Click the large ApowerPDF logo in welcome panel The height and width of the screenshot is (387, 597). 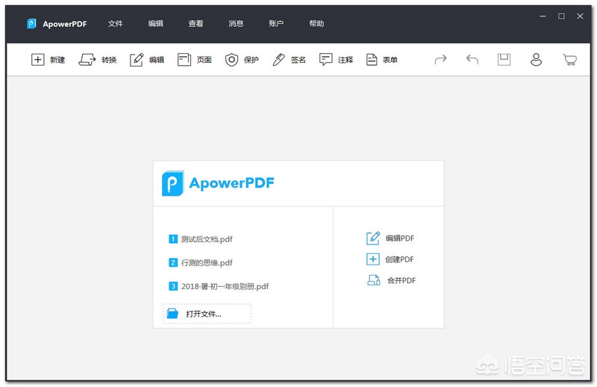(218, 183)
